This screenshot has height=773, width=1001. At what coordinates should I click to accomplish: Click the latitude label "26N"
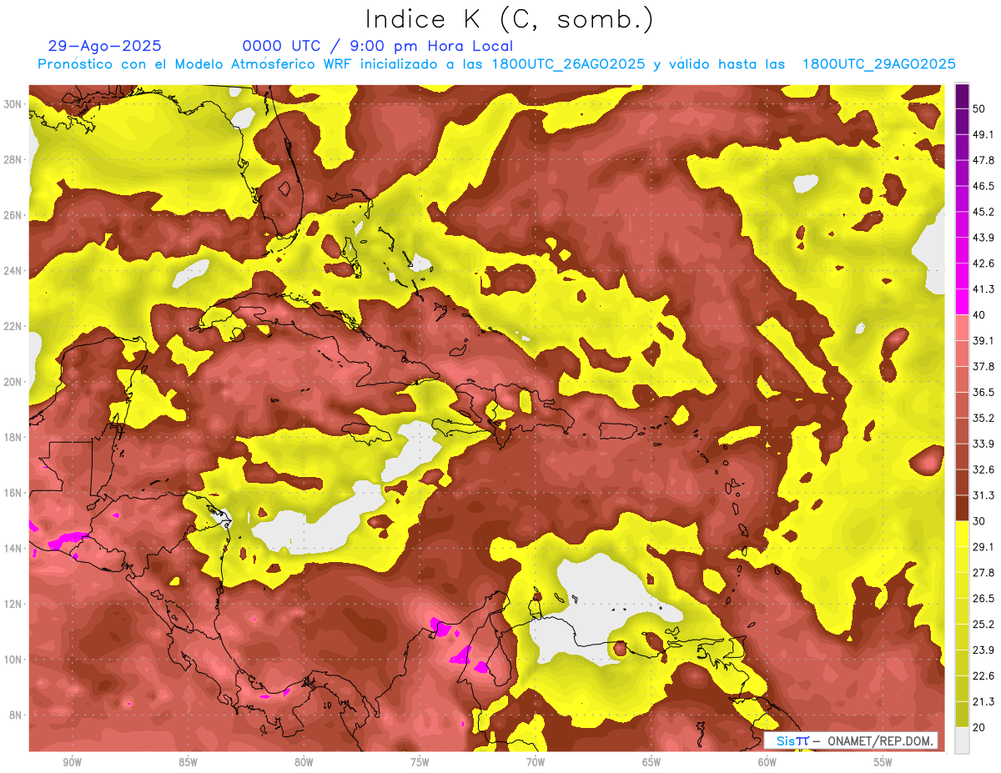point(14,215)
